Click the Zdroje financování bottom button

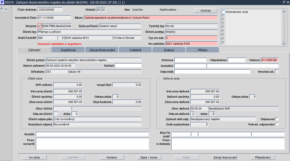[225, 157]
